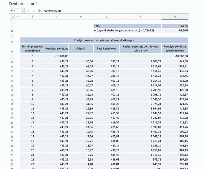This screenshot has height=169, width=205.
Task: Click inside the formula =SUMA(G7:G31)
Action: click(x=52, y=11)
